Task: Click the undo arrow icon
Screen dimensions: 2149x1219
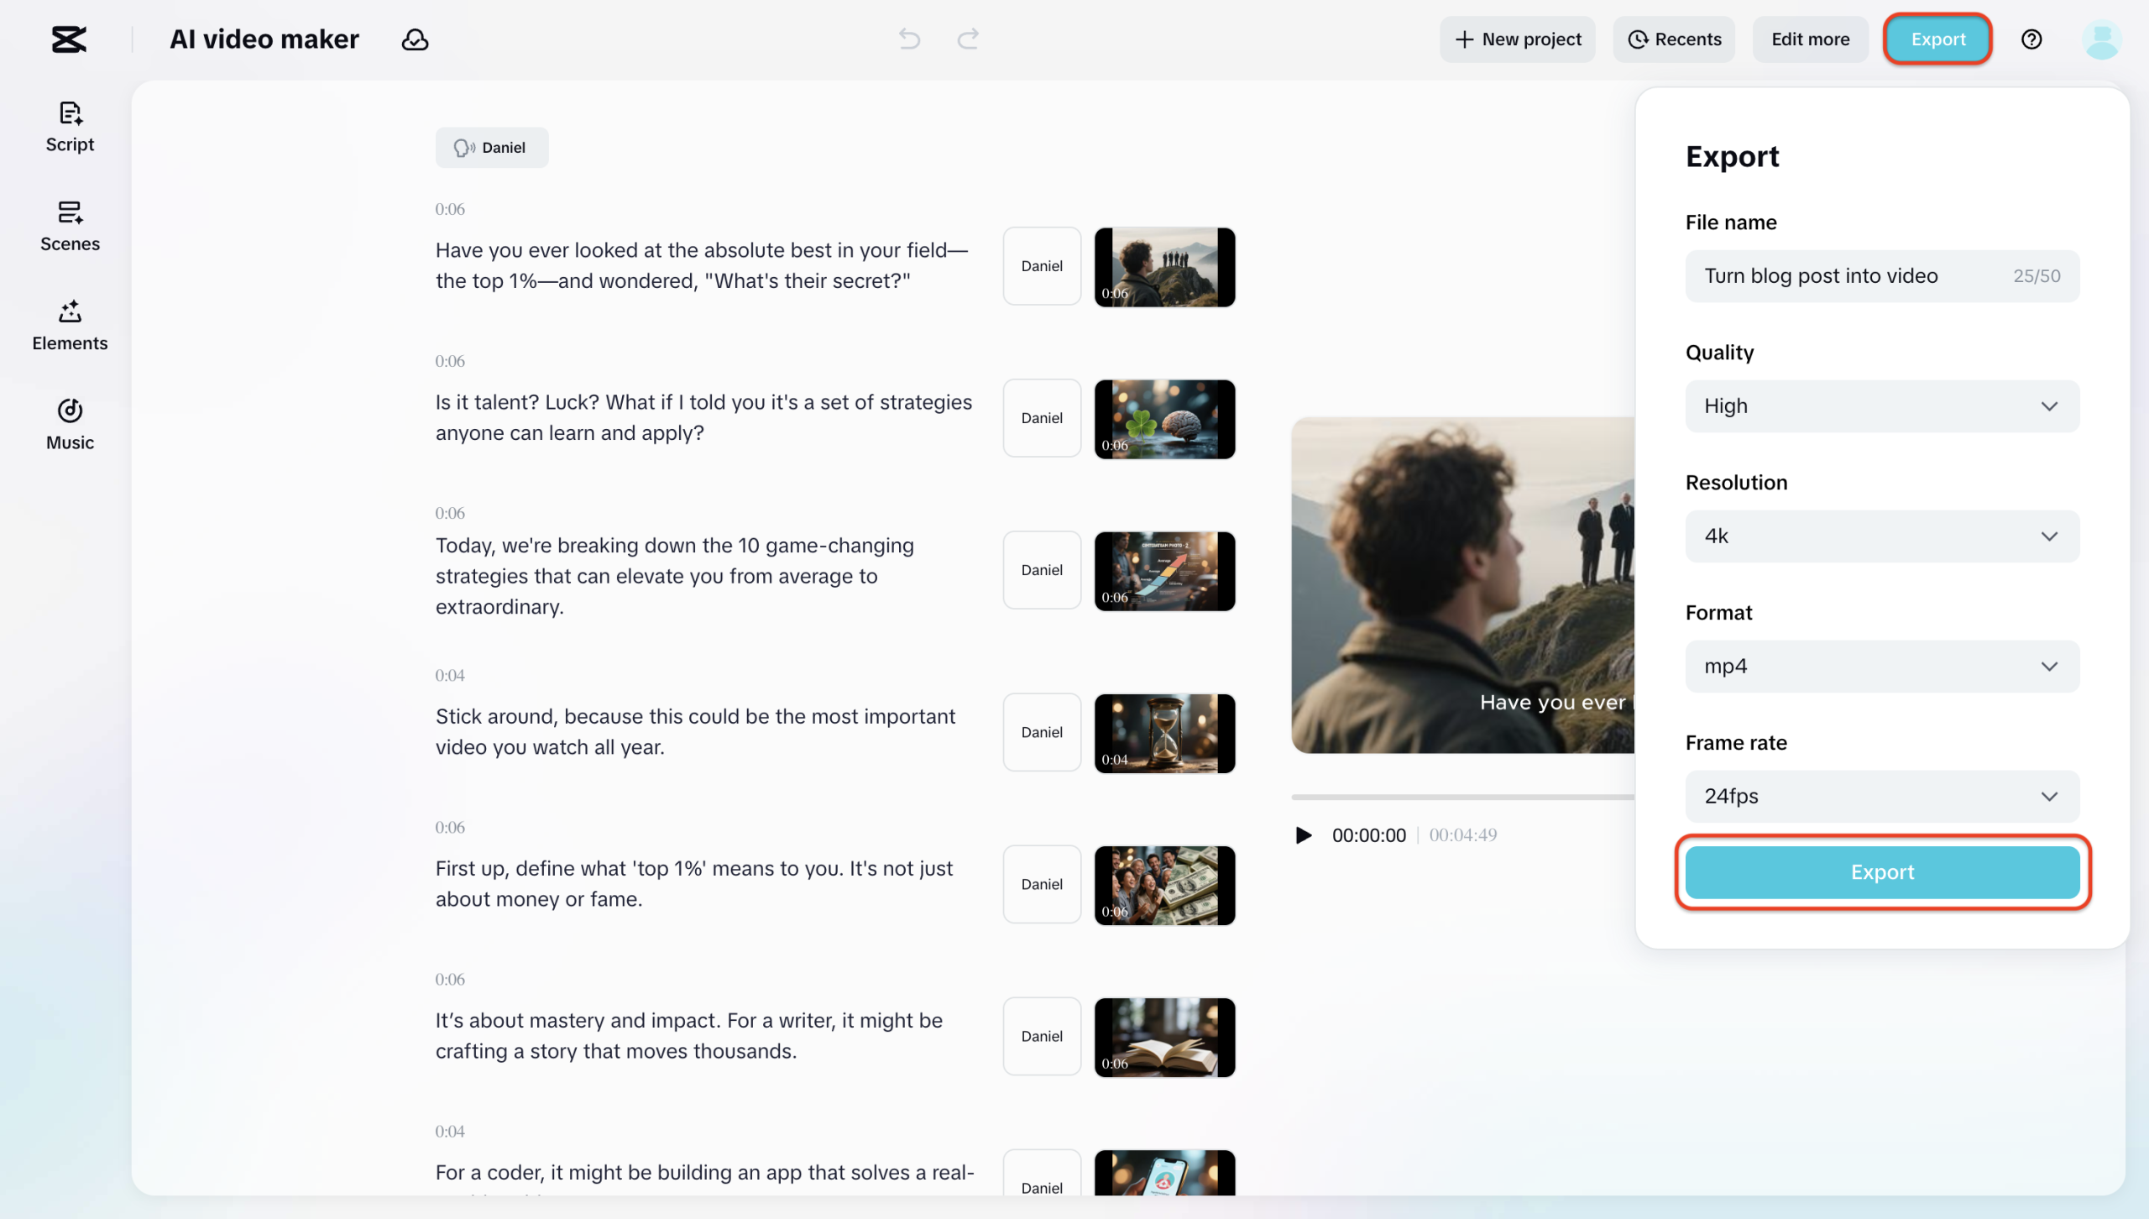Action: 909,39
